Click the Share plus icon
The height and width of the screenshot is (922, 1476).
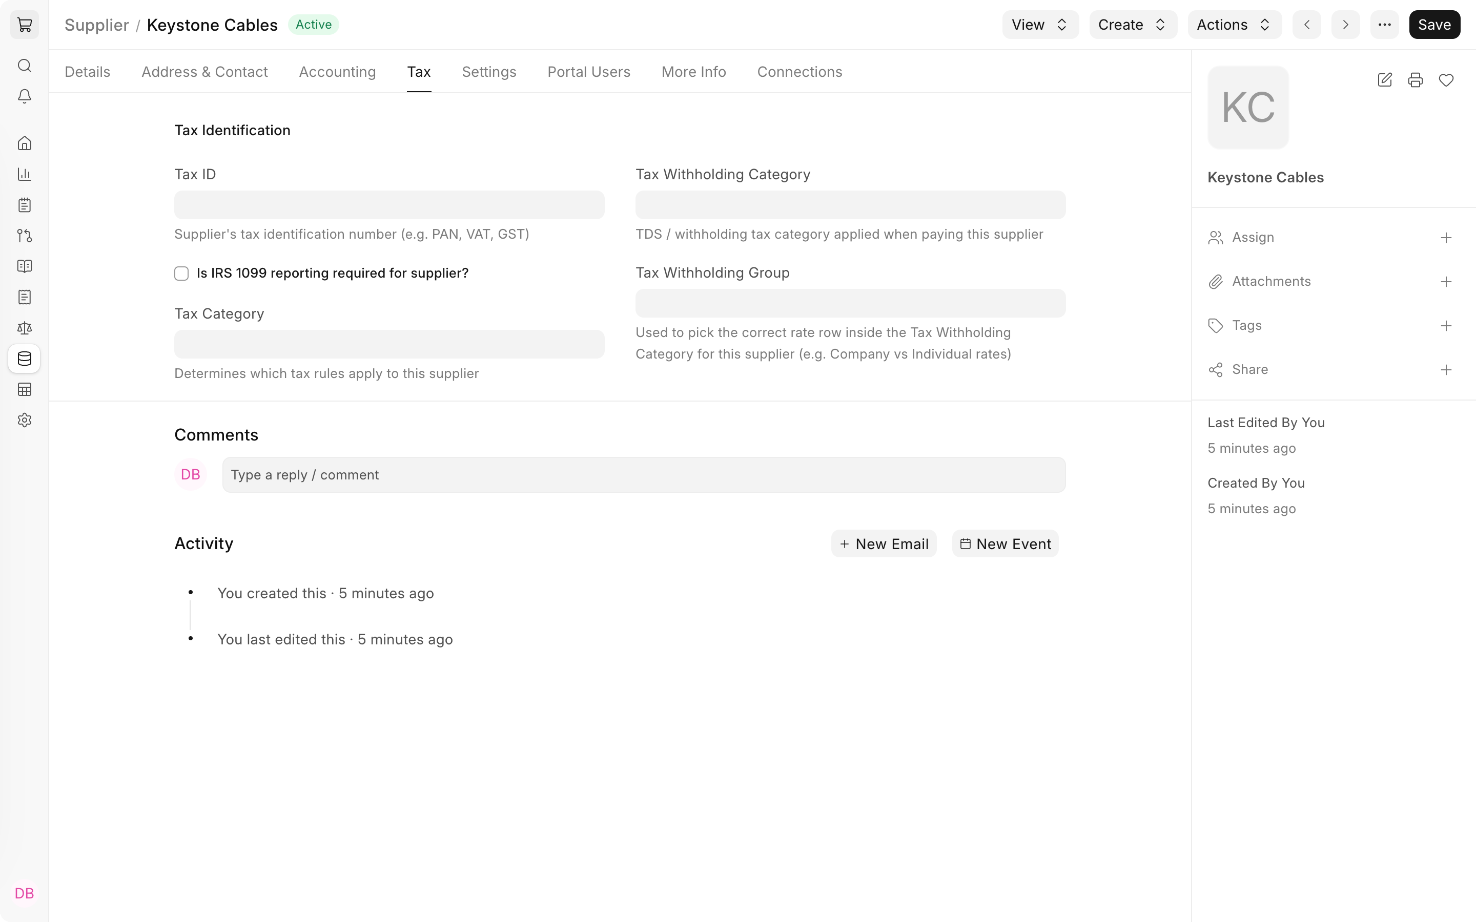coord(1445,369)
